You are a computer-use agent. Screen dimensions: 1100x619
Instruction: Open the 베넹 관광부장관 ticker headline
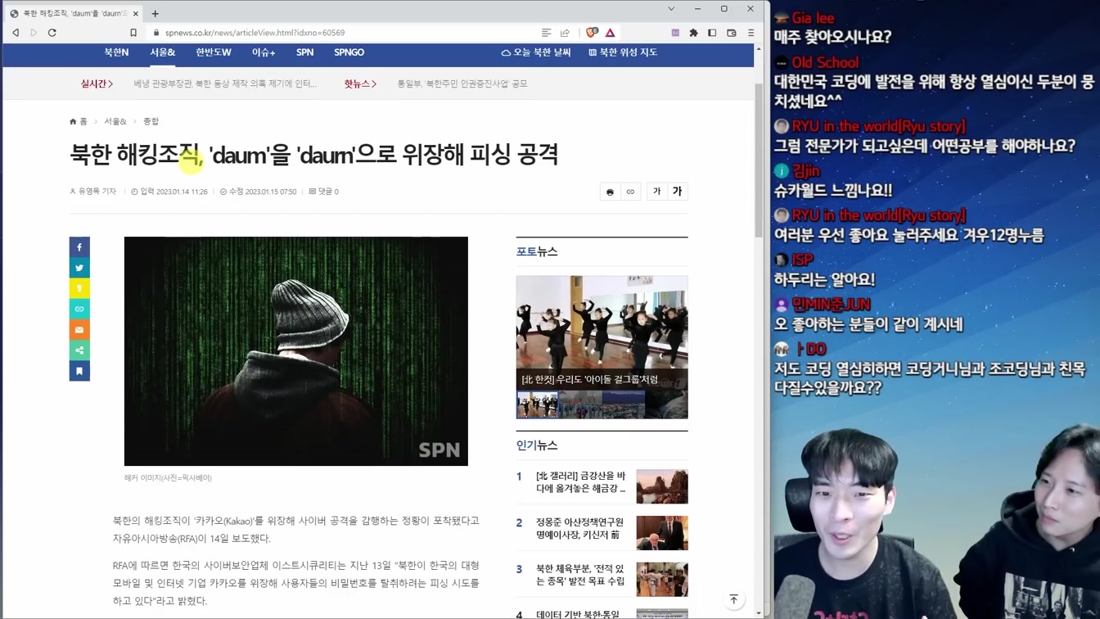(x=225, y=84)
